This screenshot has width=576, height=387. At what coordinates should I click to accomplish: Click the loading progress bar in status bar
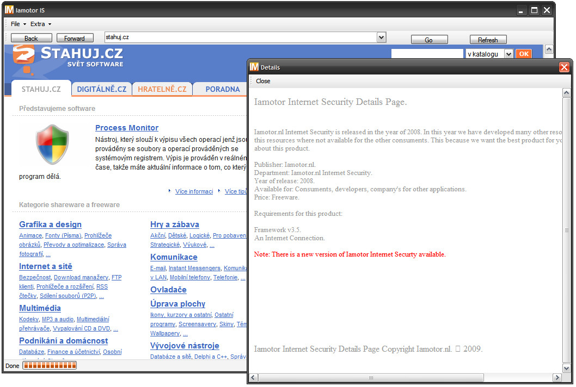click(50, 365)
